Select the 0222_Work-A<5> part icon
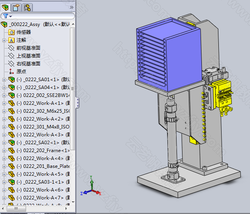Screen dimensions: 250x214 click(11, 174)
